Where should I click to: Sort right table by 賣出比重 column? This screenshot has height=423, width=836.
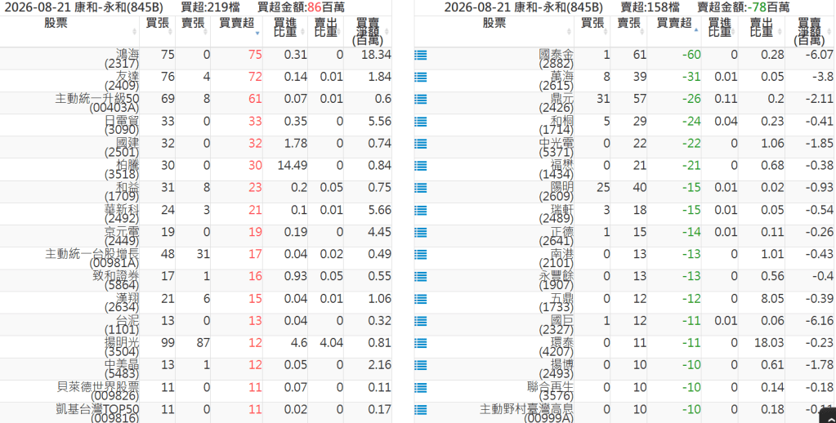762,31
